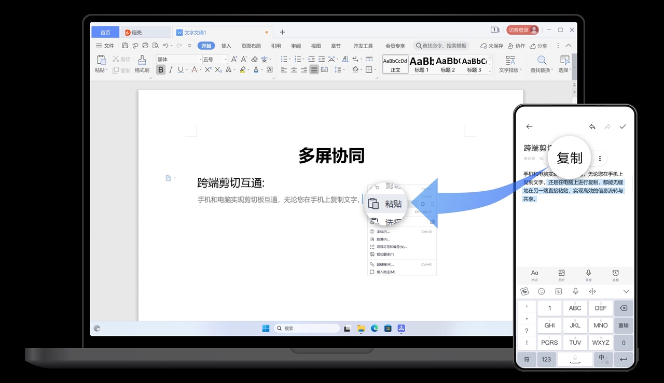Viewport: 664px width, 383px height.
Task: Click the highlight color pen icon
Action: (242, 70)
